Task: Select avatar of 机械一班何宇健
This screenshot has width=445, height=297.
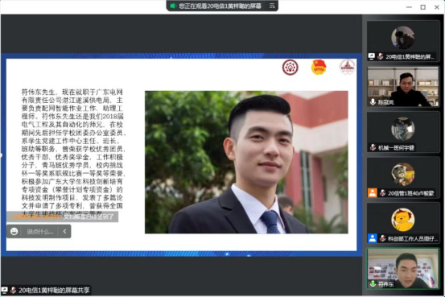Action: pyautogui.click(x=403, y=129)
